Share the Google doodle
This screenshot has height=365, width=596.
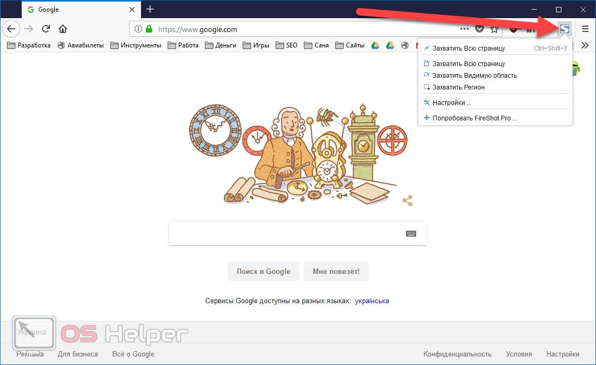[x=408, y=200]
